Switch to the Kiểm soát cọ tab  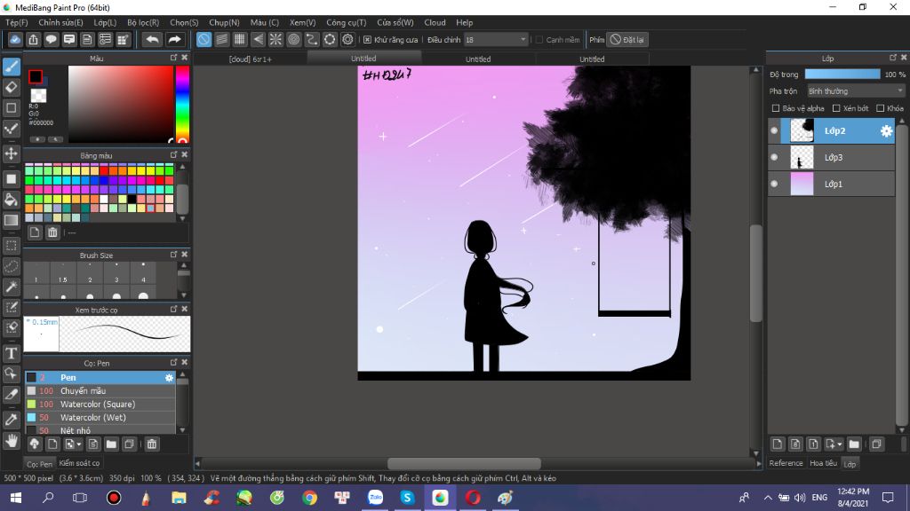(x=79, y=463)
